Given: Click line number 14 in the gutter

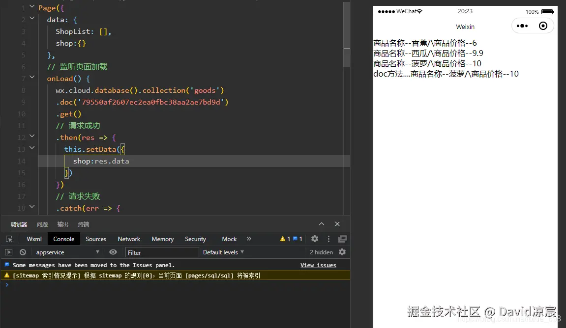Looking at the screenshot, I should click(x=21, y=161).
